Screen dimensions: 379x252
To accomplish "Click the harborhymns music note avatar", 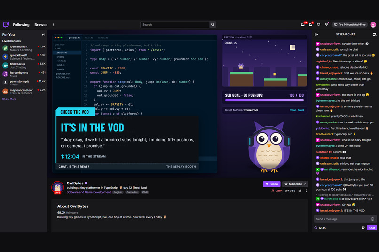I will (5, 74).
